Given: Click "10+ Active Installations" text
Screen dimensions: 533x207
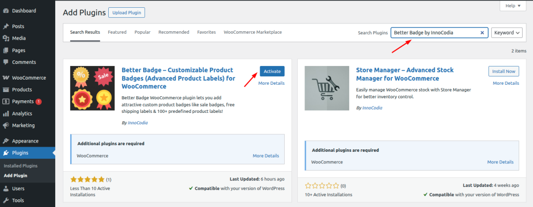Looking at the screenshot, I should pos(329,195).
